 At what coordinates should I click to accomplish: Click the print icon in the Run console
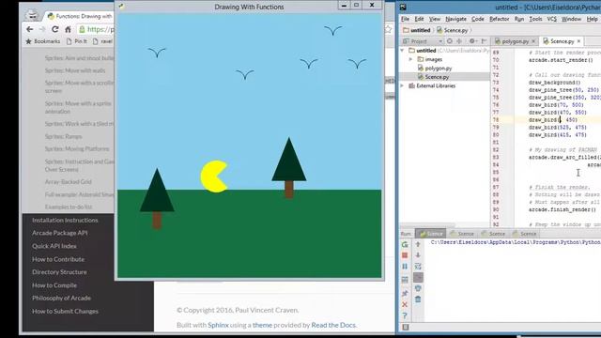[x=418, y=288]
